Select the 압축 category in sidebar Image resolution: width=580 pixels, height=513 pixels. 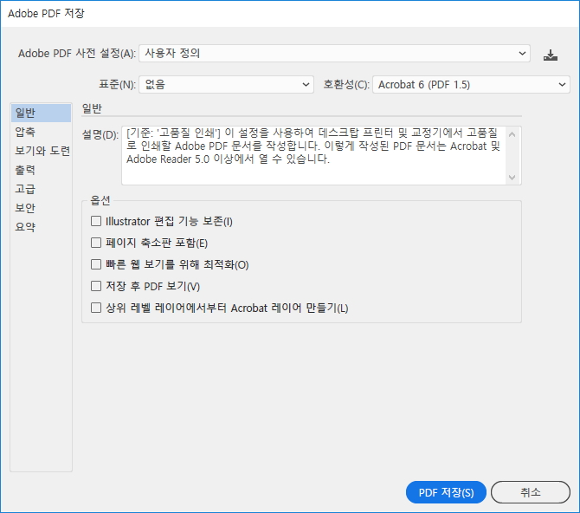click(41, 132)
